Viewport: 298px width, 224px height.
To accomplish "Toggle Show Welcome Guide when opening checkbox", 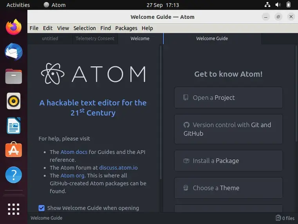I will pos(42,208).
